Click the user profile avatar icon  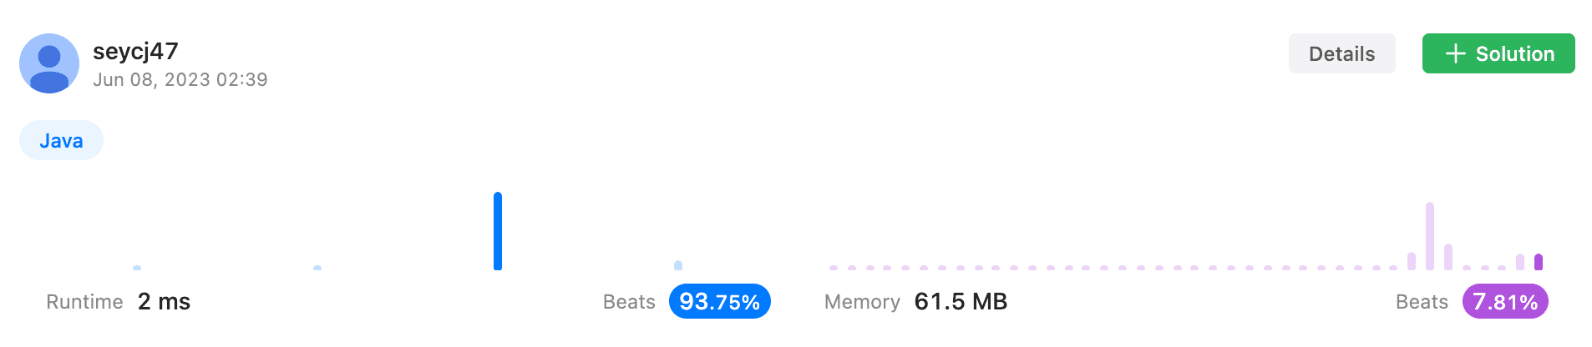pos(49,63)
